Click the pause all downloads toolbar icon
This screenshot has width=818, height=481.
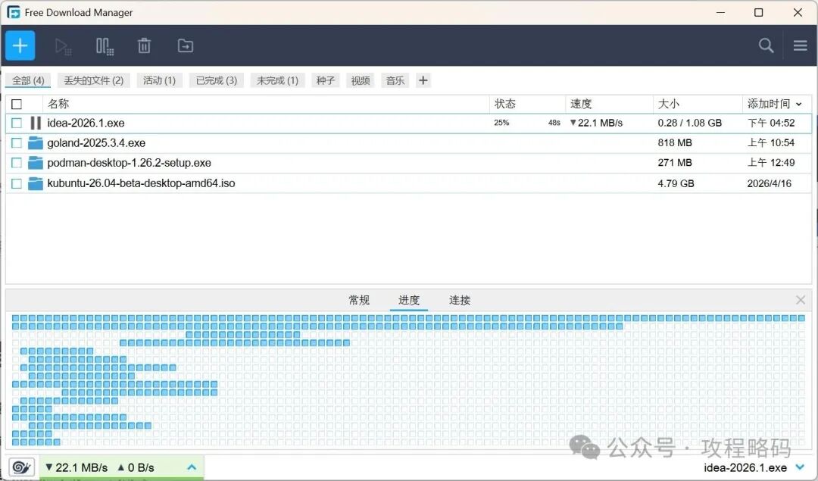105,46
